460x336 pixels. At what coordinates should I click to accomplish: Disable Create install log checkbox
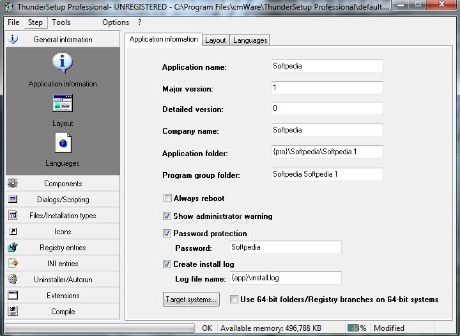coord(167,264)
